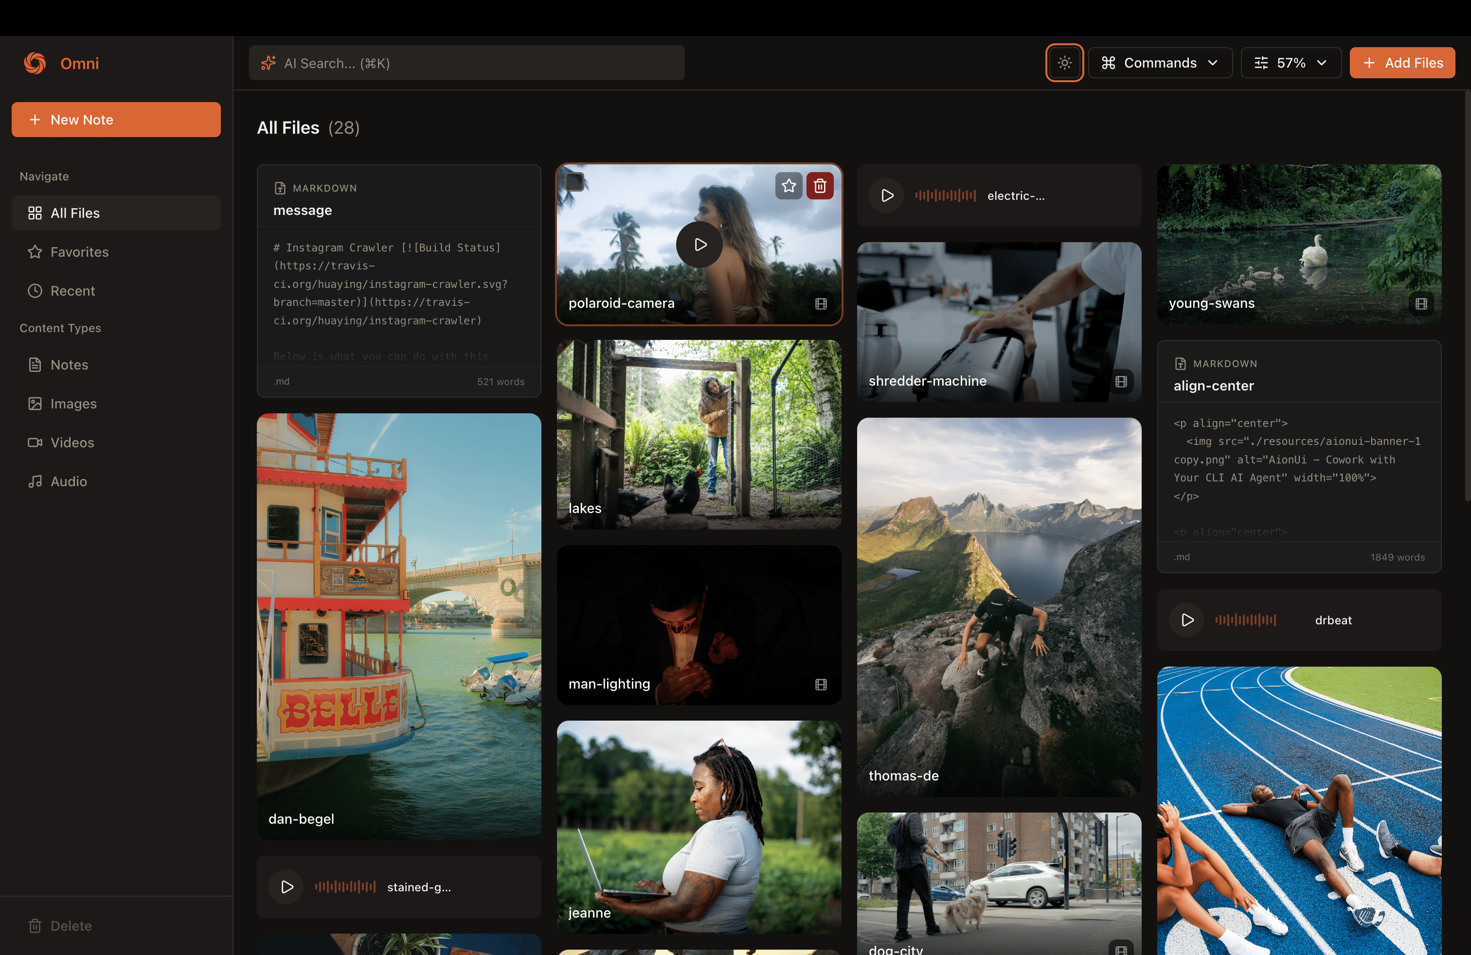Screen dimensions: 1471x955
Task: Tick the selection checkbox on polaroid-camera
Action: (x=575, y=181)
